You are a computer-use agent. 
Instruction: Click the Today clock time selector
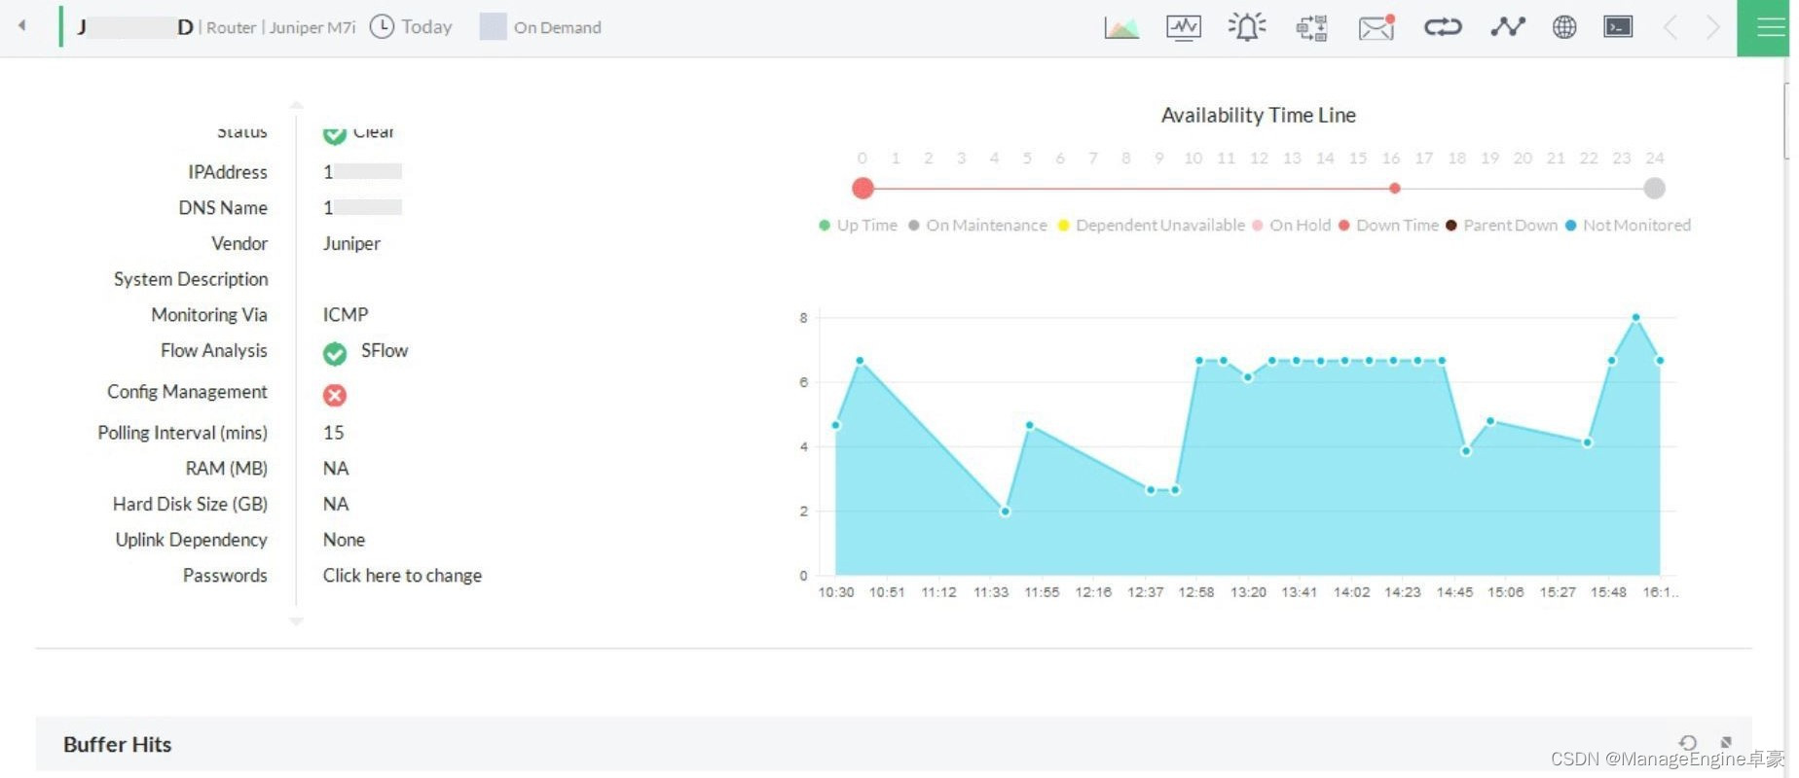coord(412,27)
